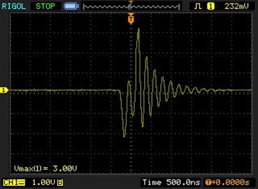Click the blue USB storage device icon

coord(71,6)
